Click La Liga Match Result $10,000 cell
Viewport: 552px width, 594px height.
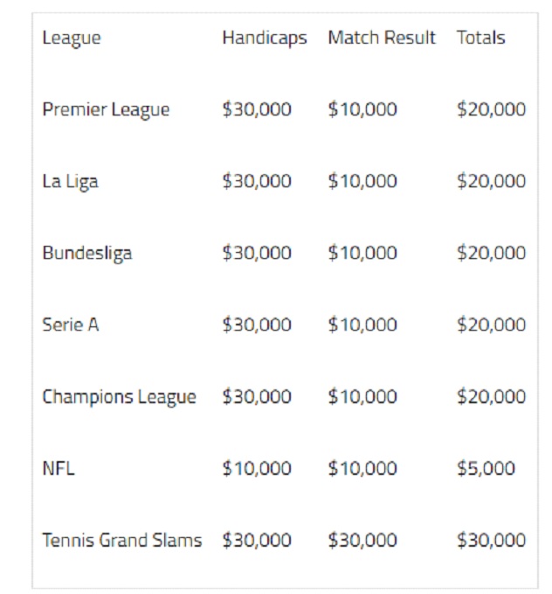click(x=362, y=181)
